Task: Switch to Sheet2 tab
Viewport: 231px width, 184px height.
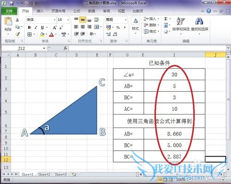Action: click(44, 174)
